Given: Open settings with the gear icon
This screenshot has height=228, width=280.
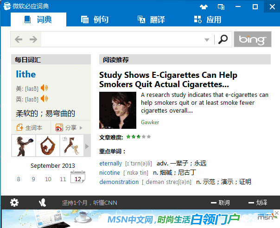Looking at the screenshot, I should [x=14, y=203].
